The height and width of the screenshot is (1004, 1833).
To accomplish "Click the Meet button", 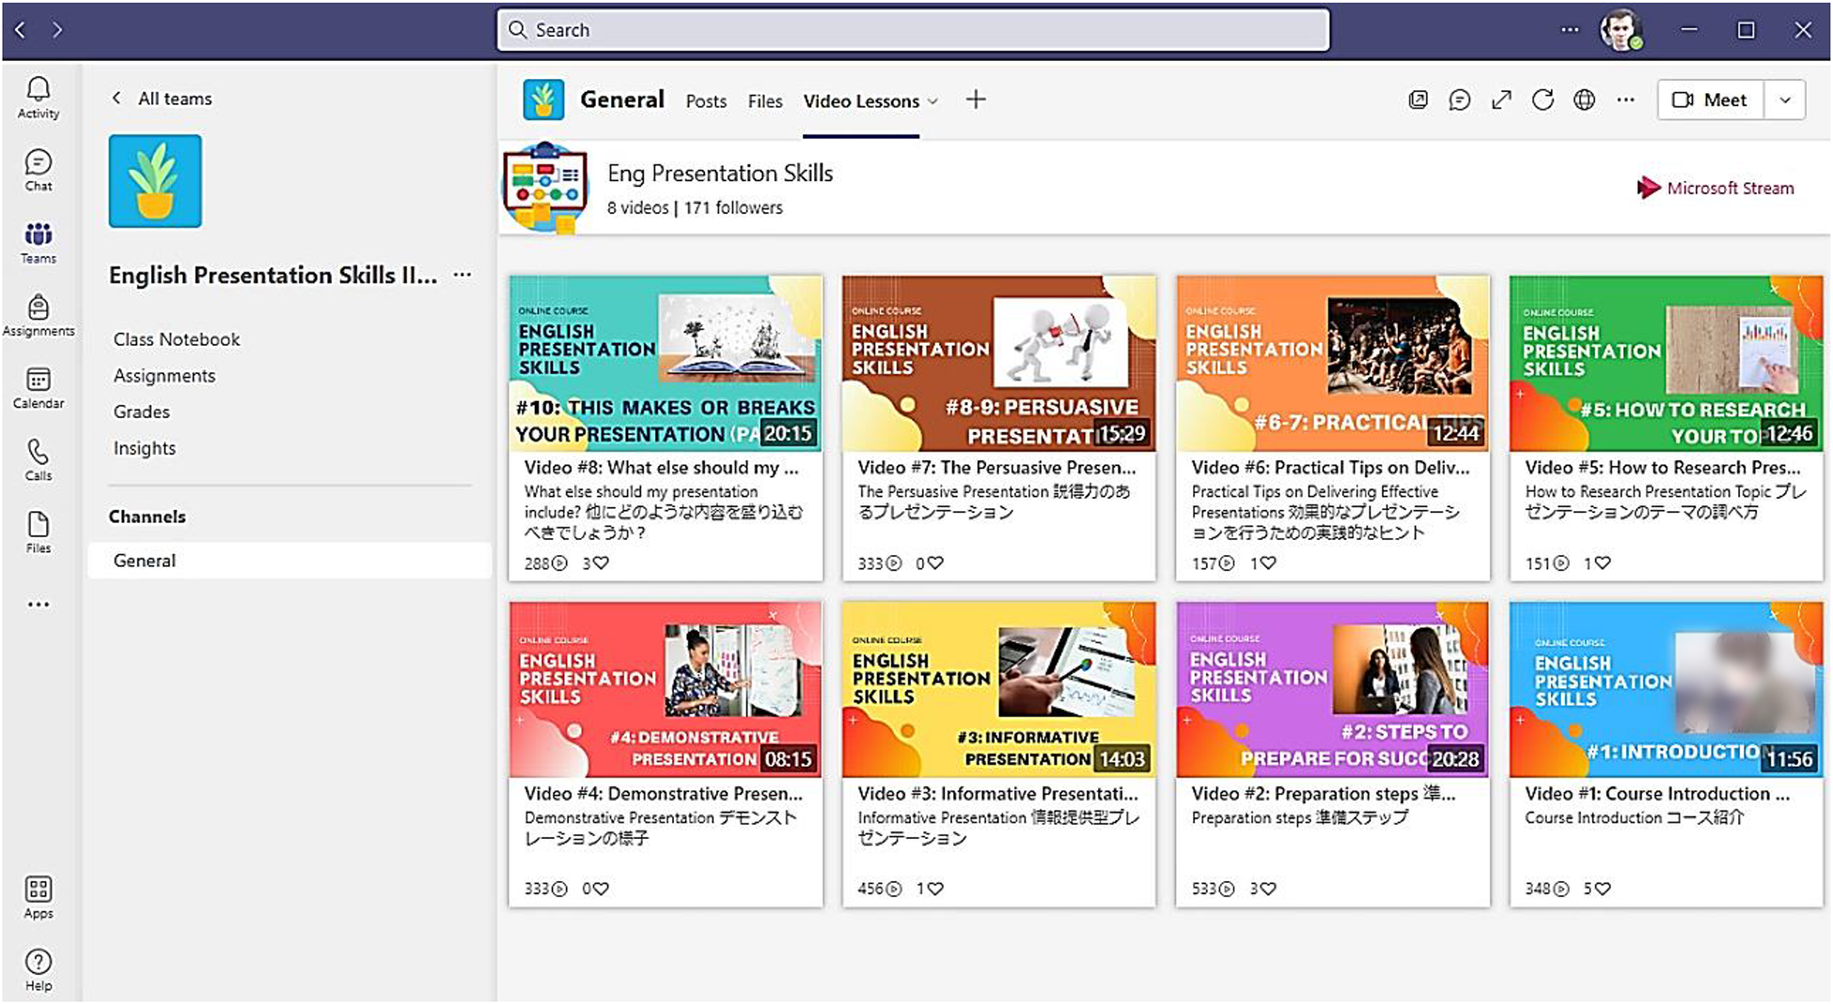I will pyautogui.click(x=1710, y=100).
